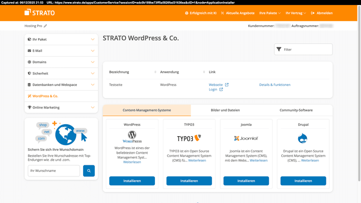Click Weiterlesen under Joomla
This screenshot has height=203, width=361.
pos(259,160)
